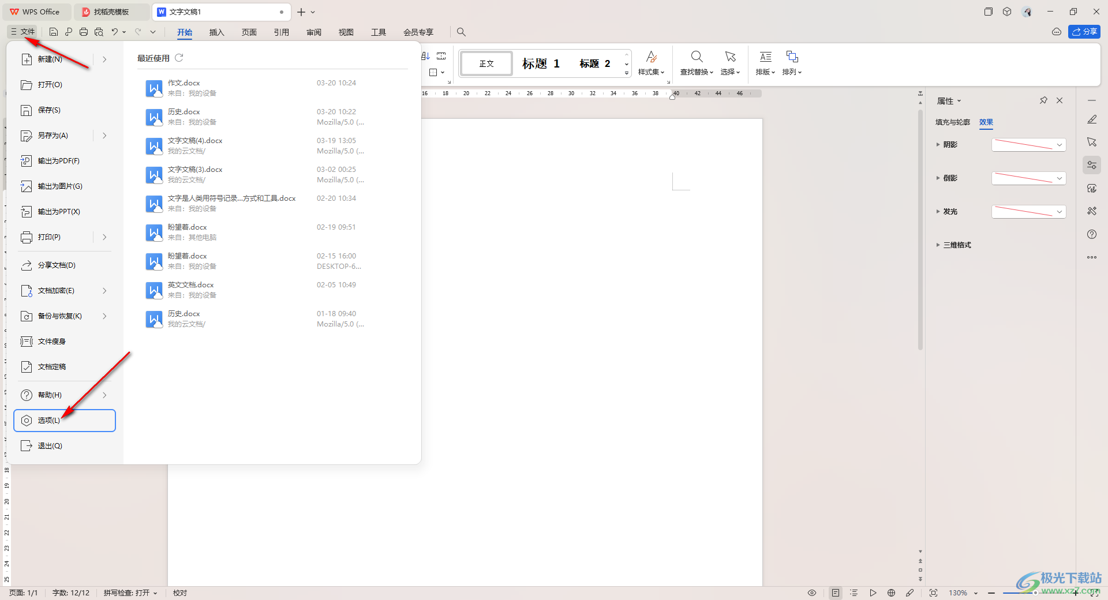Open the Reflection (倒影) effect dropdown
Image resolution: width=1108 pixels, height=600 pixels.
1028,178
